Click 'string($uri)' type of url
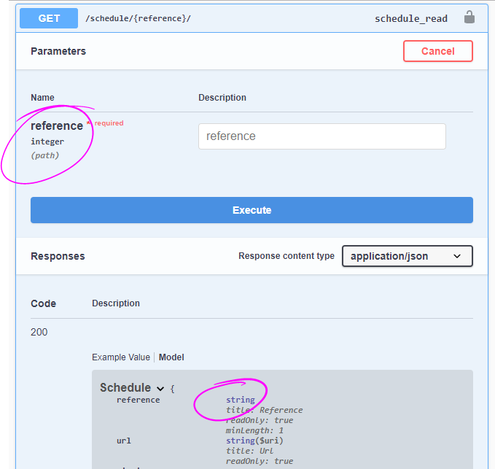 tap(254, 441)
